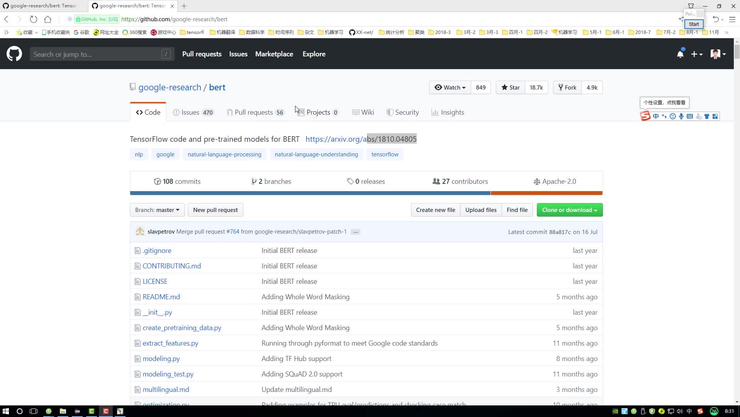Switch to first browser tab
The image size is (740, 417).
click(44, 6)
